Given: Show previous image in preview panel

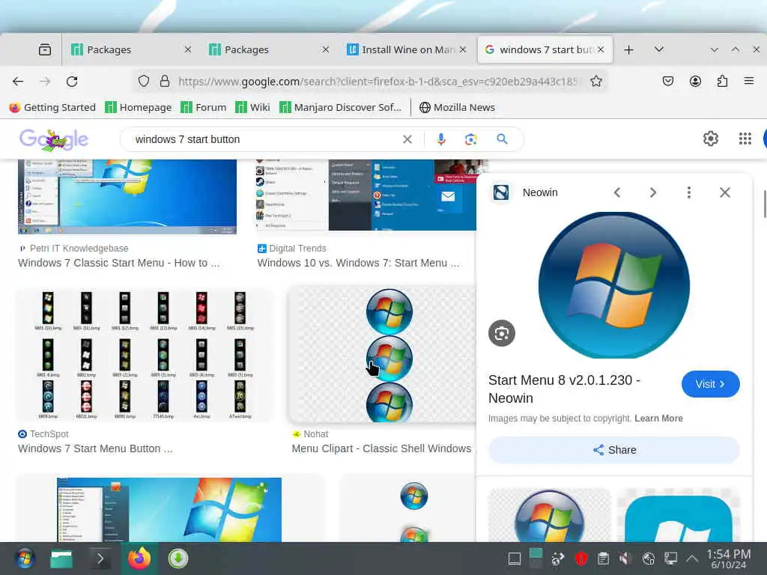Looking at the screenshot, I should pos(617,192).
